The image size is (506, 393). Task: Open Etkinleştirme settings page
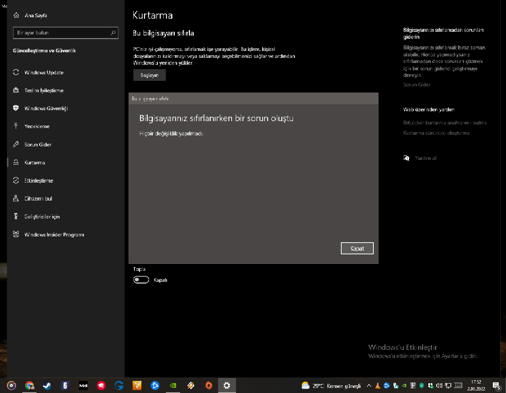point(65,180)
